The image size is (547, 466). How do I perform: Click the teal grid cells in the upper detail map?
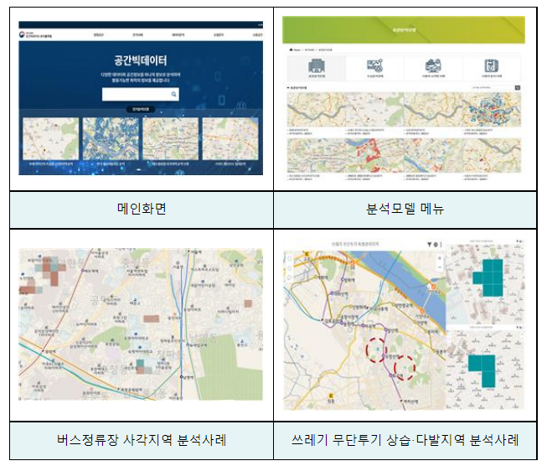coord(488,278)
